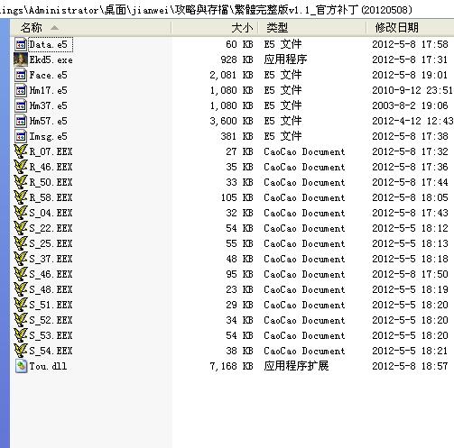Click the Face.e5 file icon

click(x=21, y=75)
